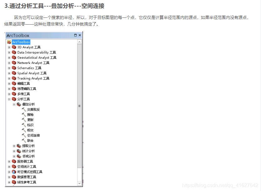Viewport: 261px width, 191px height.
Task: Click the ArcToolbox panel title bar
Action: coord(44,35)
